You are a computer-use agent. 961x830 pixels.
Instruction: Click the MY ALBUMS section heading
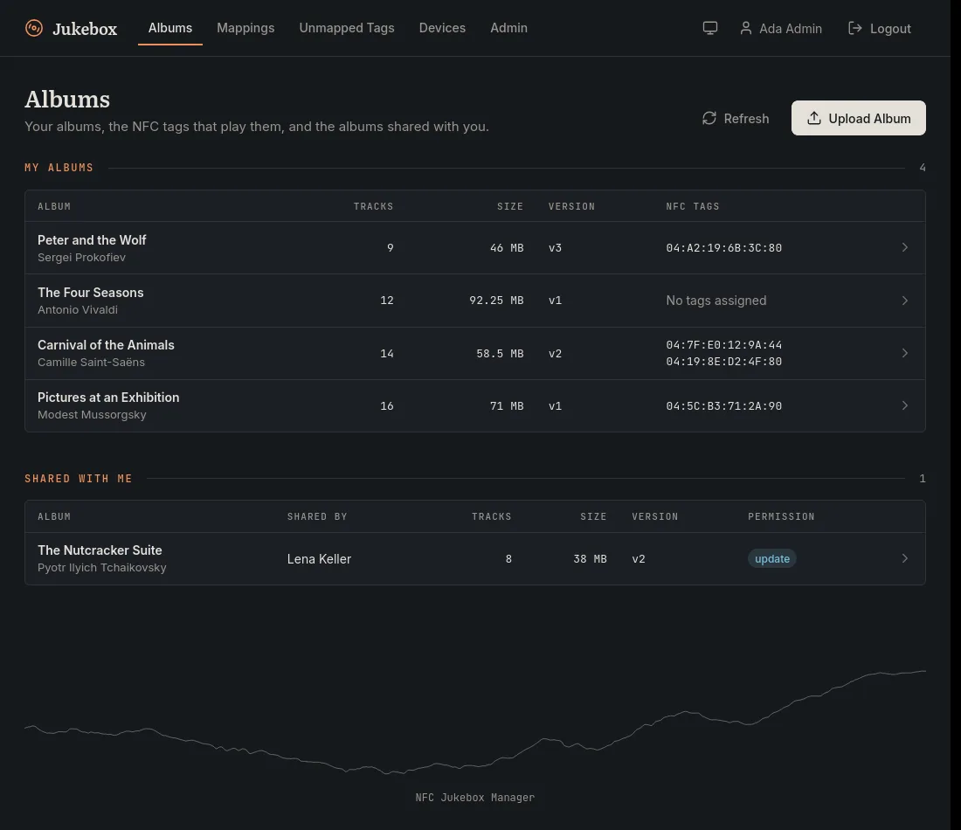59,168
